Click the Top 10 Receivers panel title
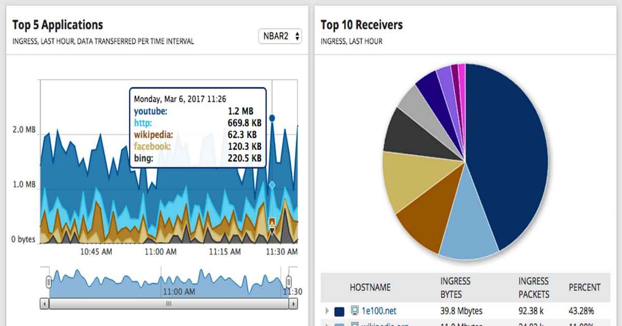 pyautogui.click(x=361, y=25)
